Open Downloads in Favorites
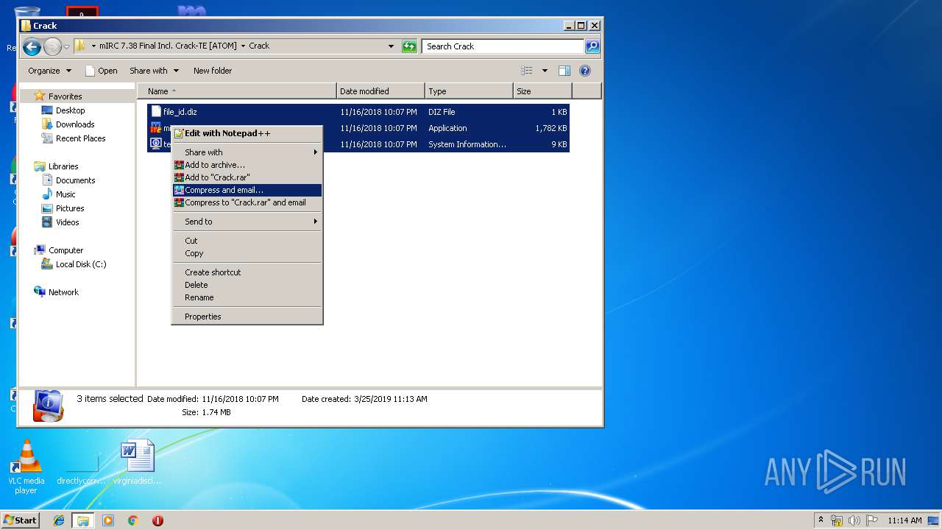 pos(75,124)
